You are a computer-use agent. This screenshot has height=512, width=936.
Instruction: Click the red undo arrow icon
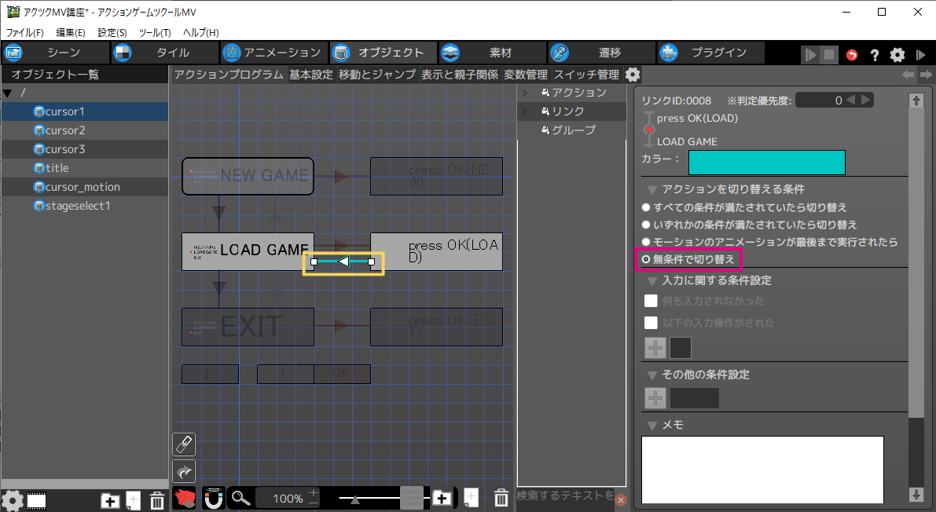click(x=852, y=55)
